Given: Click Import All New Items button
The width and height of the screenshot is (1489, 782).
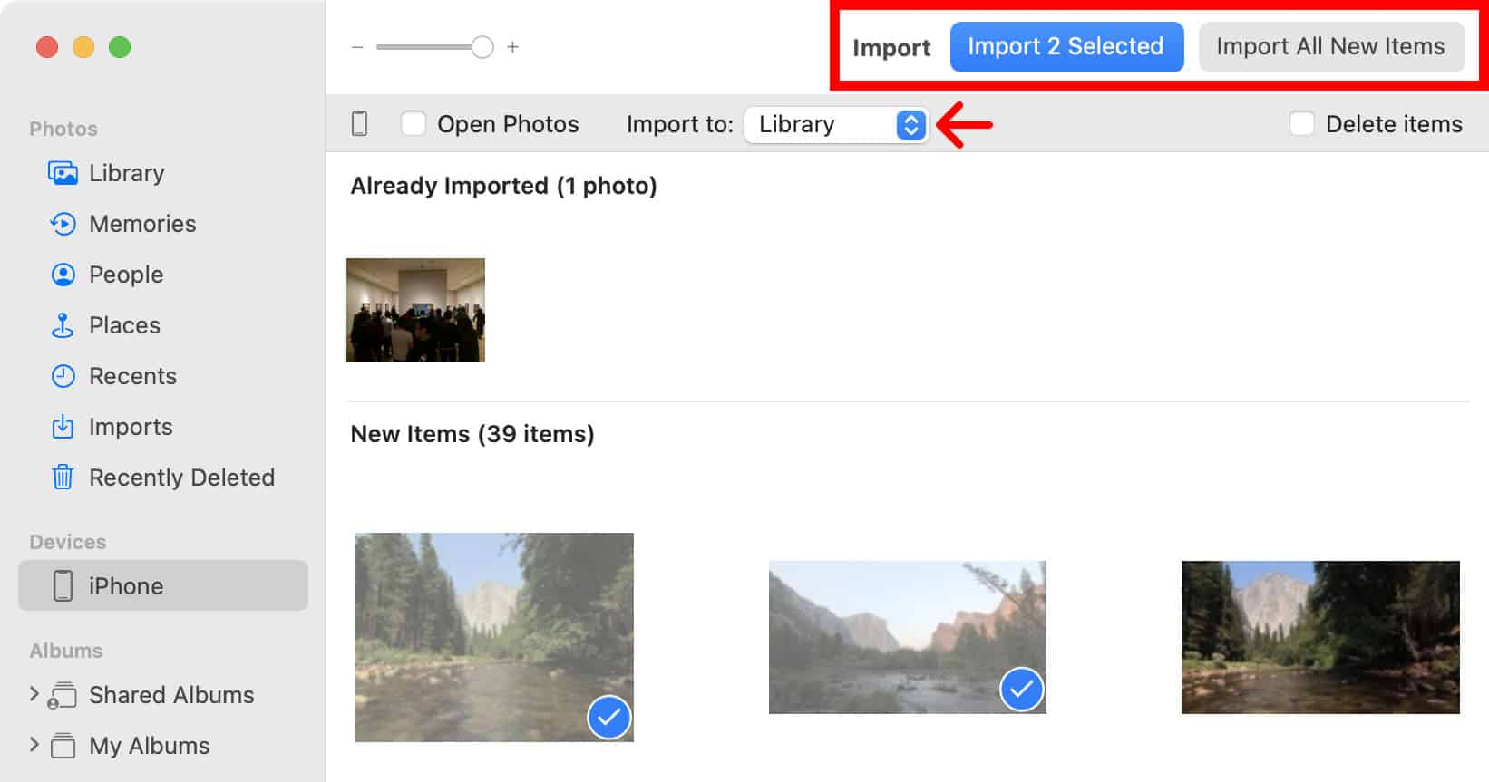Looking at the screenshot, I should coord(1331,47).
